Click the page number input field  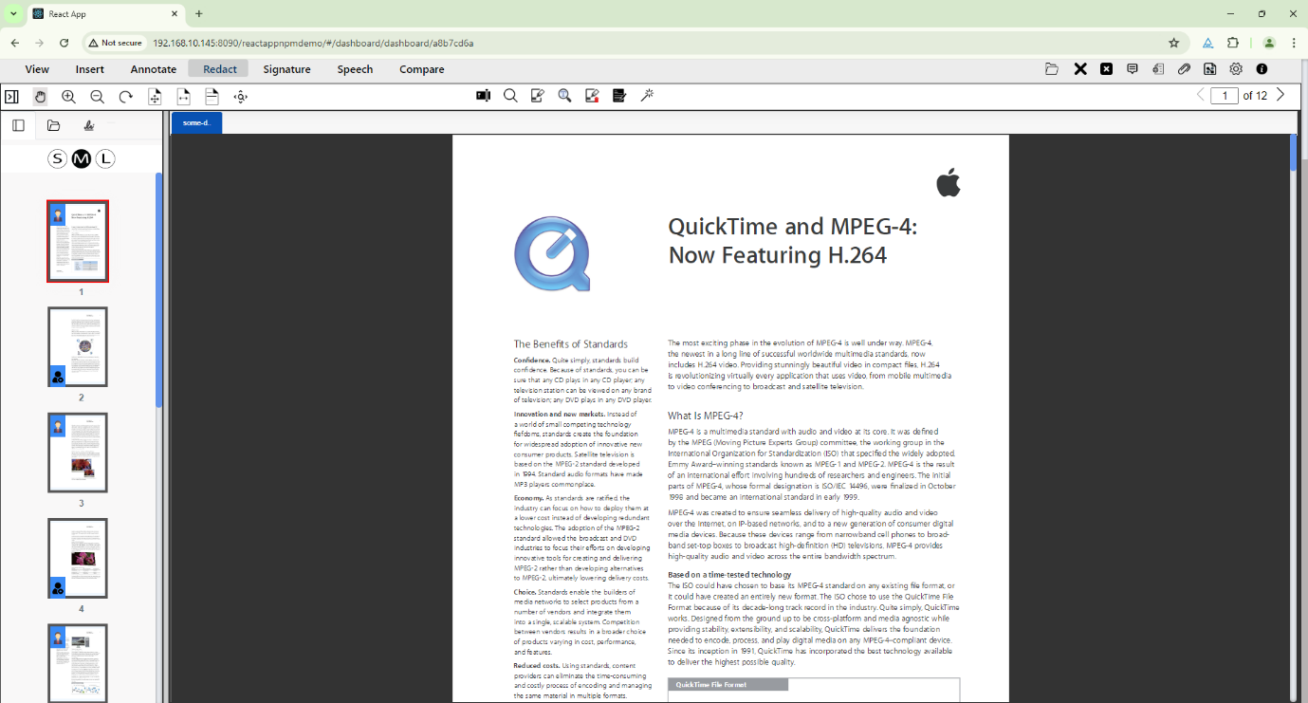(1225, 96)
